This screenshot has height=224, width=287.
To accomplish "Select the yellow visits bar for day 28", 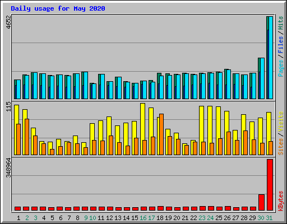I will click(x=243, y=123).
